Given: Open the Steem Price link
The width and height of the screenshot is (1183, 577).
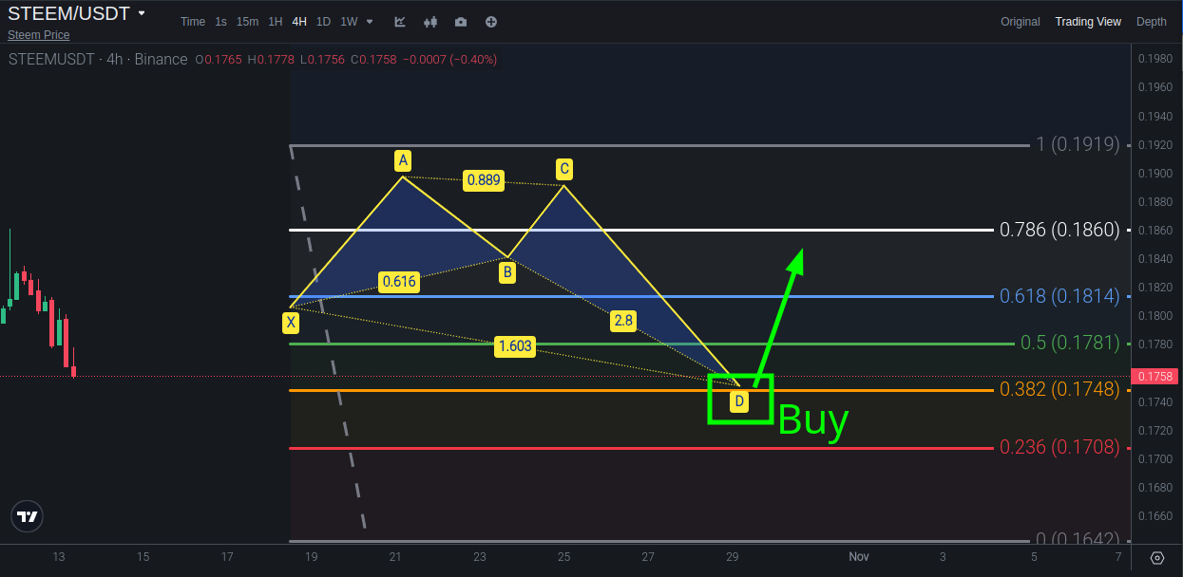Looking at the screenshot, I should point(39,35).
